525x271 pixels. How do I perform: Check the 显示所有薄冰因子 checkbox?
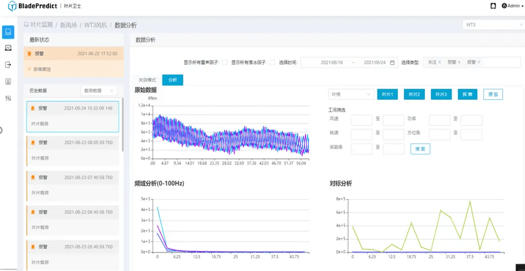click(x=273, y=62)
